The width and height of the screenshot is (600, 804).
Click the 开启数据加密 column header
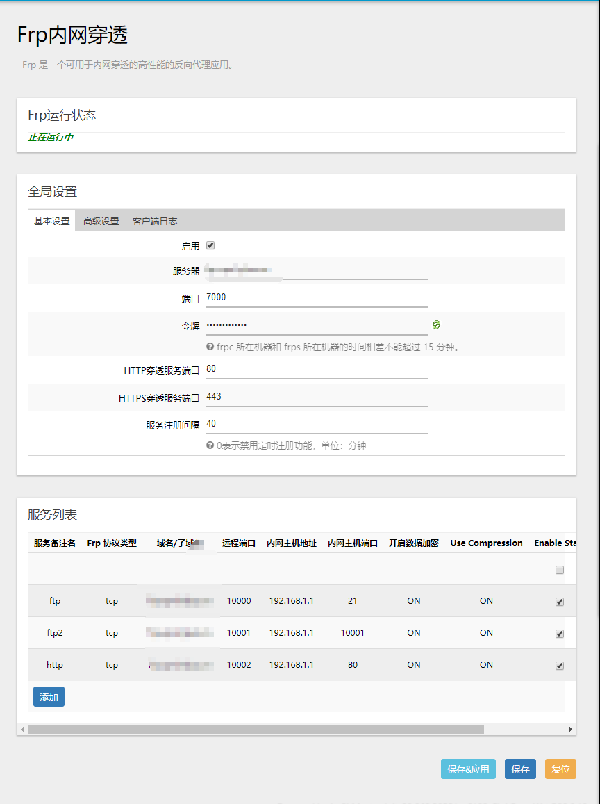point(413,543)
